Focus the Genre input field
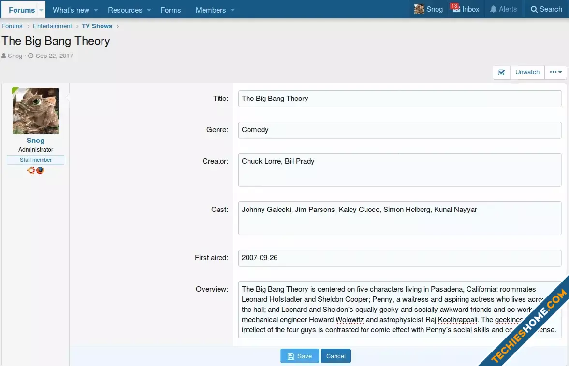 (400, 130)
